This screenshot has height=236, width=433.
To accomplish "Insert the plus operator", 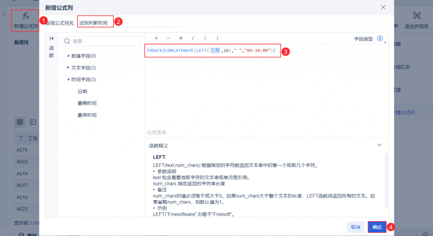I will [x=156, y=38].
